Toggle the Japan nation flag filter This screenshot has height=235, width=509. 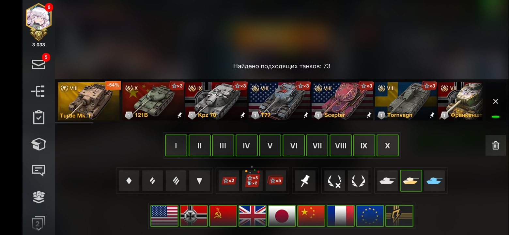(x=282, y=216)
